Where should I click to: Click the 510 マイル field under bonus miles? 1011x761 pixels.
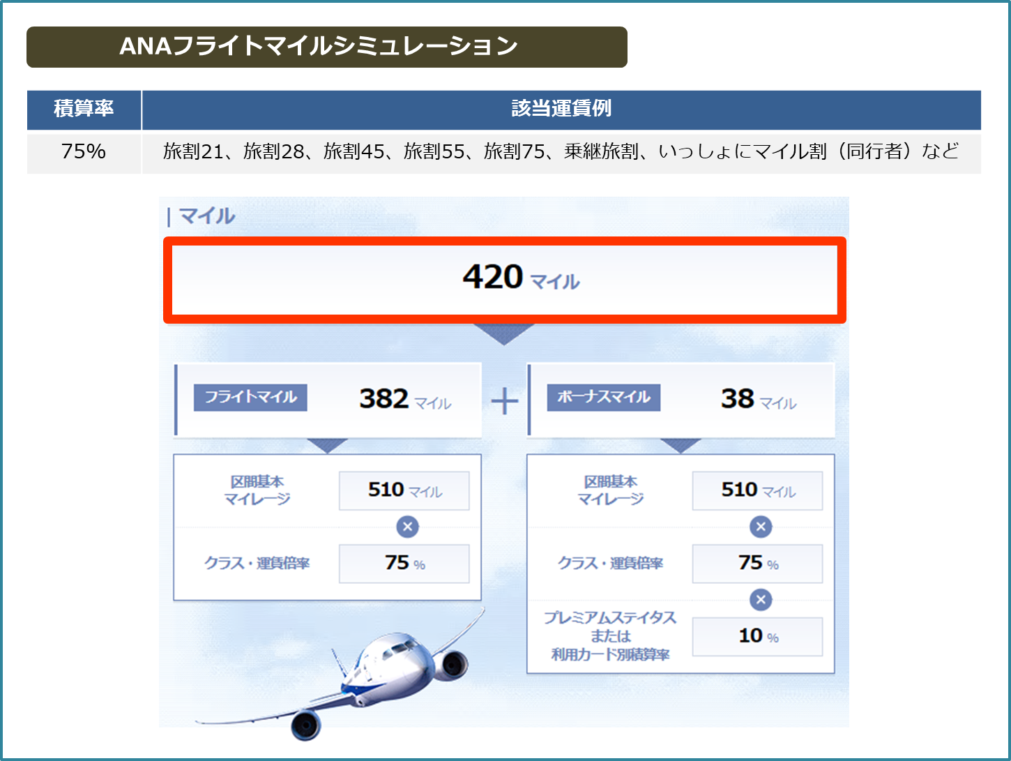[x=757, y=490]
